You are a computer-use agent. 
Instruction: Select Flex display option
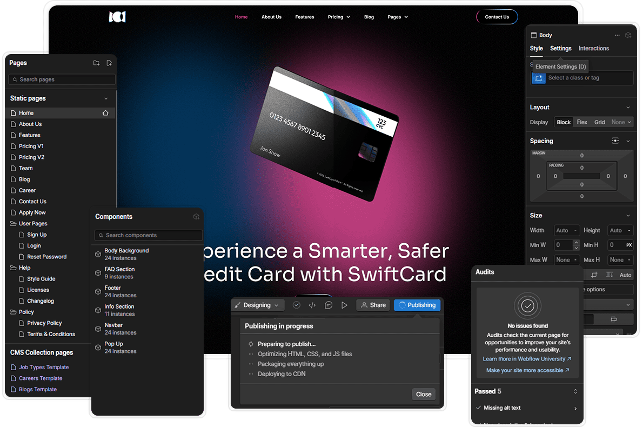(x=582, y=122)
